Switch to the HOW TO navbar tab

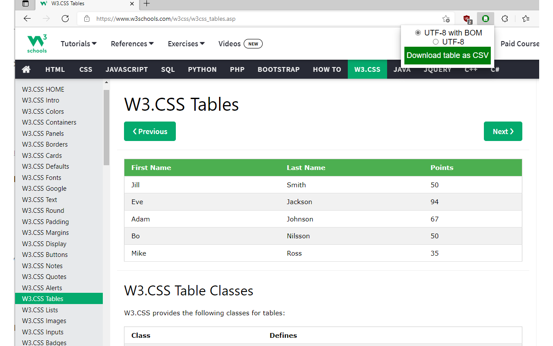coord(327,69)
